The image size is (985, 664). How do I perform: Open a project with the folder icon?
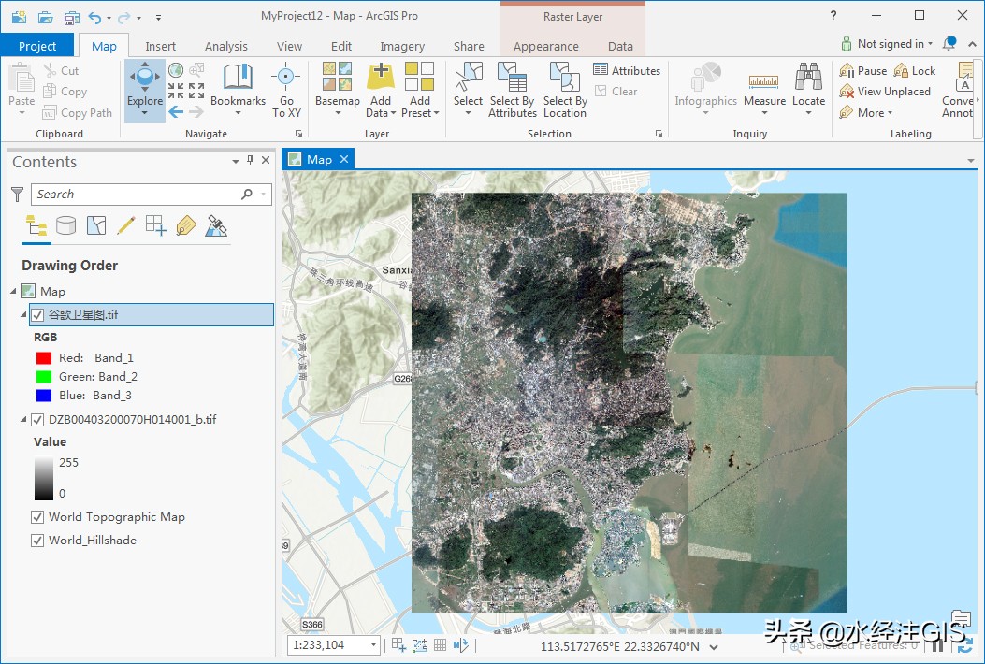(x=45, y=16)
